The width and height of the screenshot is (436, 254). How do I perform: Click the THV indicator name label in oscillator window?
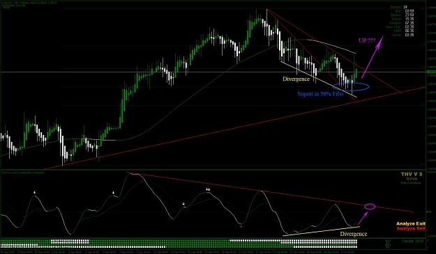[23, 173]
